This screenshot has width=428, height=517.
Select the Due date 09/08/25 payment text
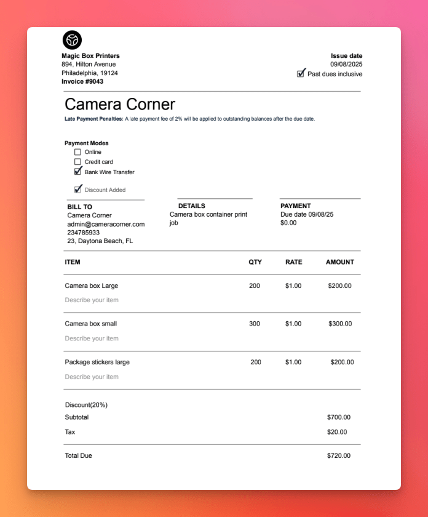pyautogui.click(x=307, y=214)
